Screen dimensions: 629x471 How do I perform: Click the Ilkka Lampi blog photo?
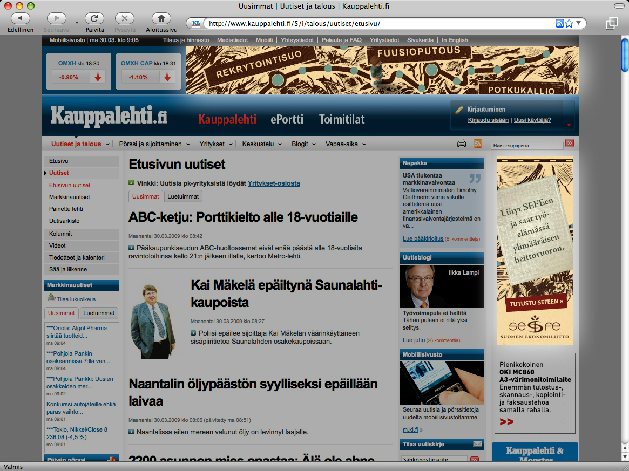[442, 286]
